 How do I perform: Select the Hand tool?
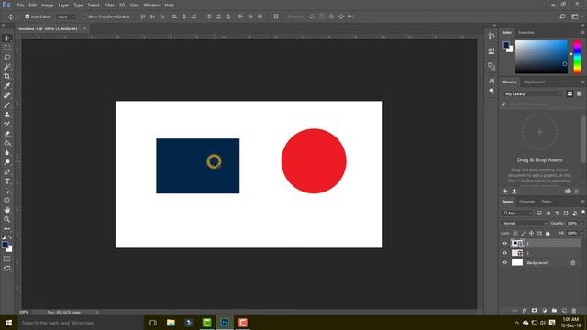tap(6, 210)
